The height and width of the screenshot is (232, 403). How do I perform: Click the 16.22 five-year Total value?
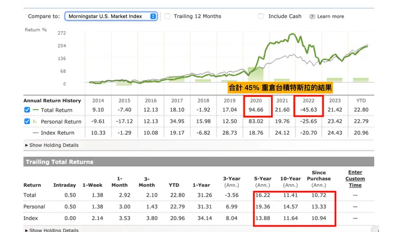[262, 195]
